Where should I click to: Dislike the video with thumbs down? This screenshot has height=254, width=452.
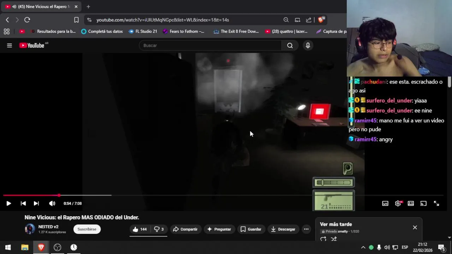click(x=159, y=229)
